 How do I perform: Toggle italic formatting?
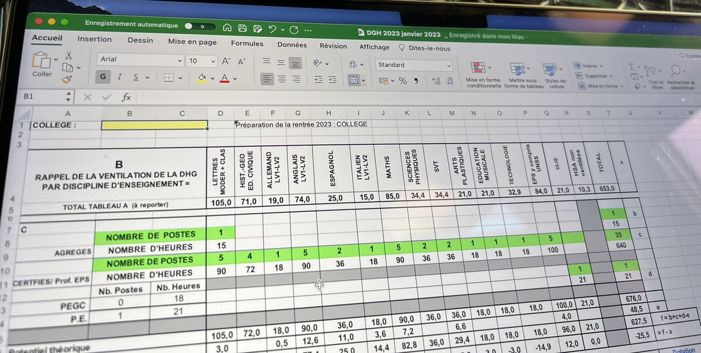(x=119, y=77)
